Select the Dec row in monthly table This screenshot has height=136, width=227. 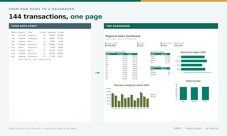[x=121, y=79]
